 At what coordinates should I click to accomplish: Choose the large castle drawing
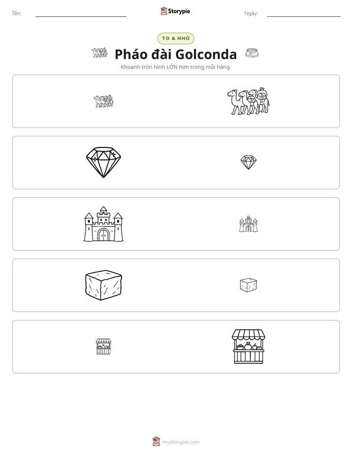pyautogui.click(x=104, y=224)
